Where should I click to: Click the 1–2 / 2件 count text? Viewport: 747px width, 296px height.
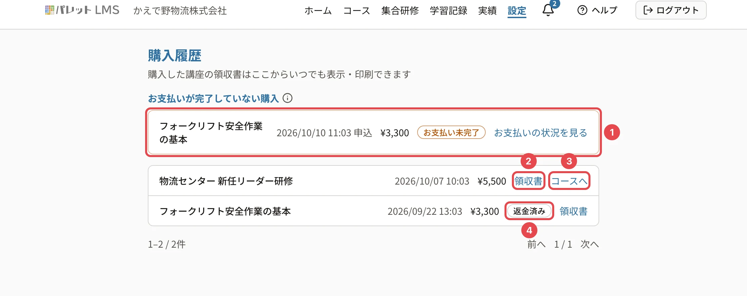pyautogui.click(x=167, y=244)
